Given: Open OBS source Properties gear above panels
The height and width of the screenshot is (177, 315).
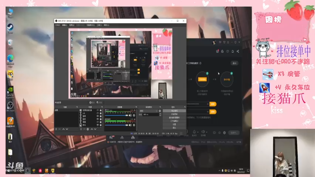Looking at the screenshot, I should 92,103.
